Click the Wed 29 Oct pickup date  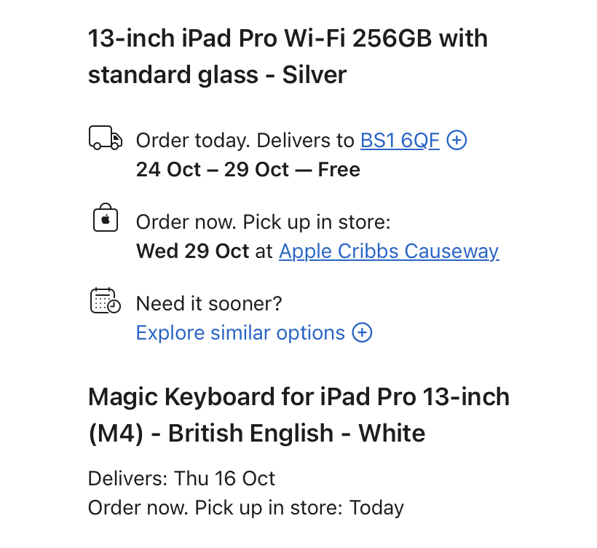pos(192,251)
